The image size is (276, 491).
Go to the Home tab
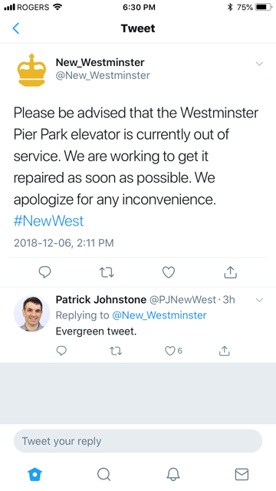34,474
